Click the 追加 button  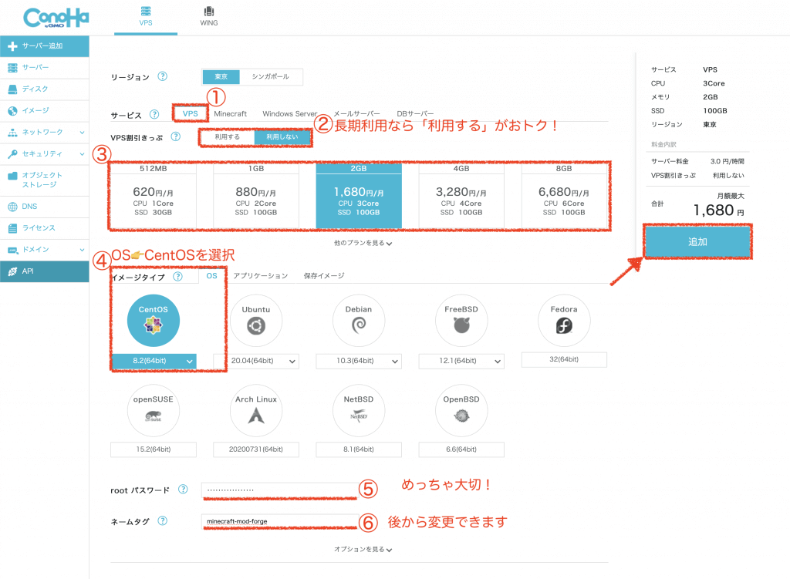[x=697, y=241]
